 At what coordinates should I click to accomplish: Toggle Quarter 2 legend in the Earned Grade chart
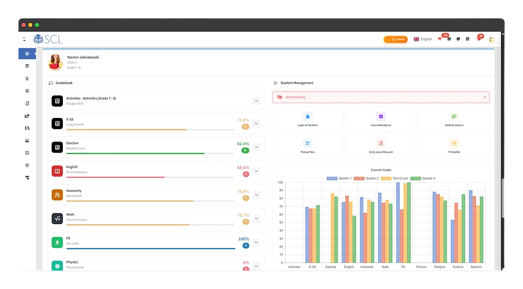(x=366, y=178)
